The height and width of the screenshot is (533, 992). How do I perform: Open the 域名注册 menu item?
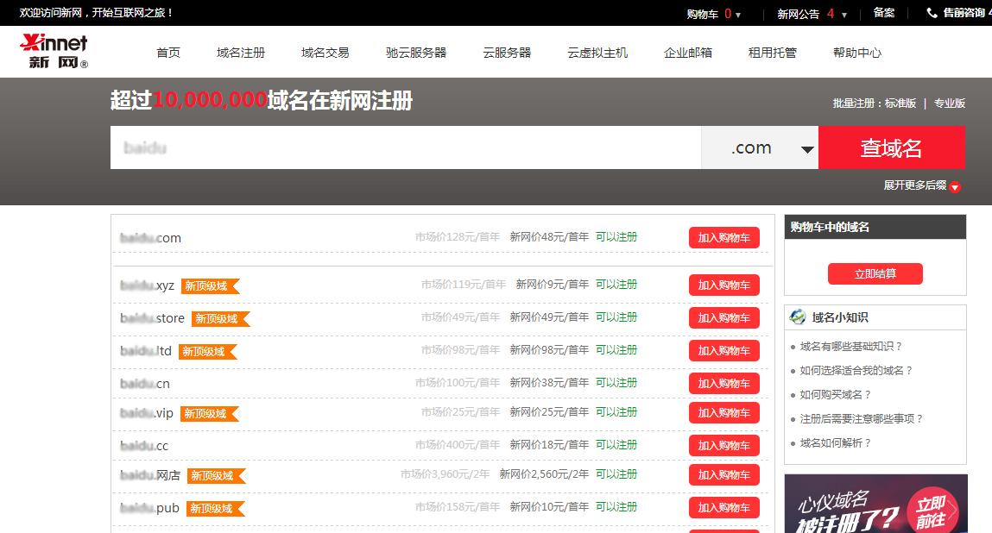point(241,52)
